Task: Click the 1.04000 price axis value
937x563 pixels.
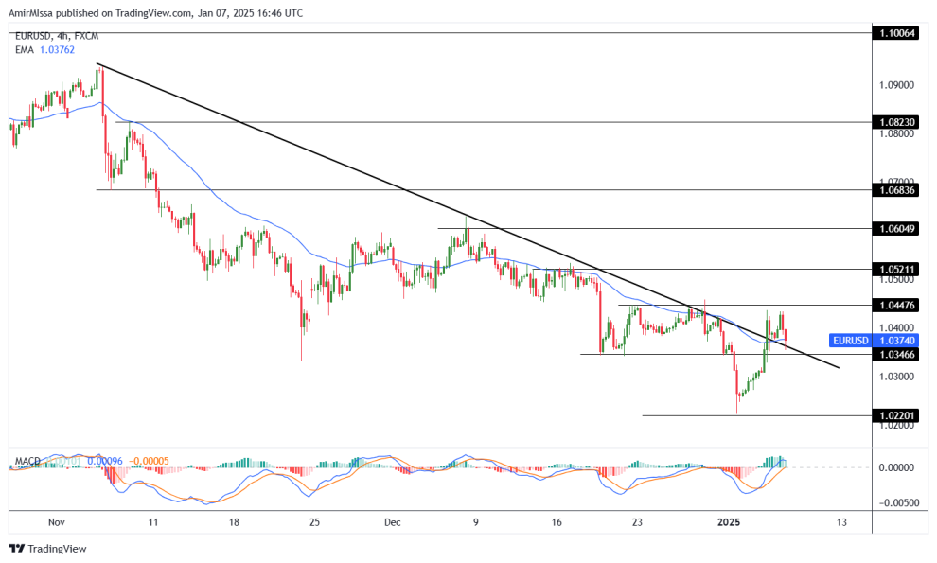Action: click(896, 328)
